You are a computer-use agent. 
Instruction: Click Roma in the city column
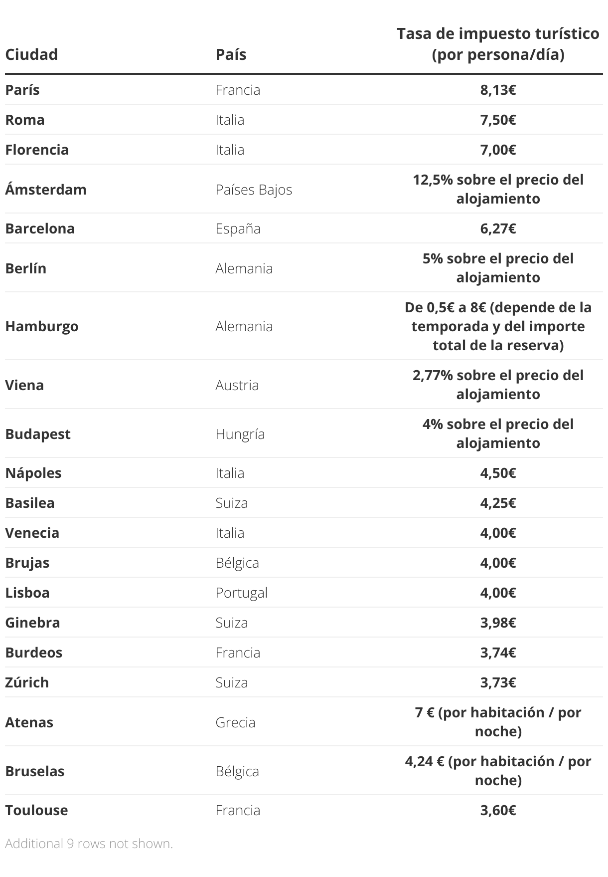25,120
